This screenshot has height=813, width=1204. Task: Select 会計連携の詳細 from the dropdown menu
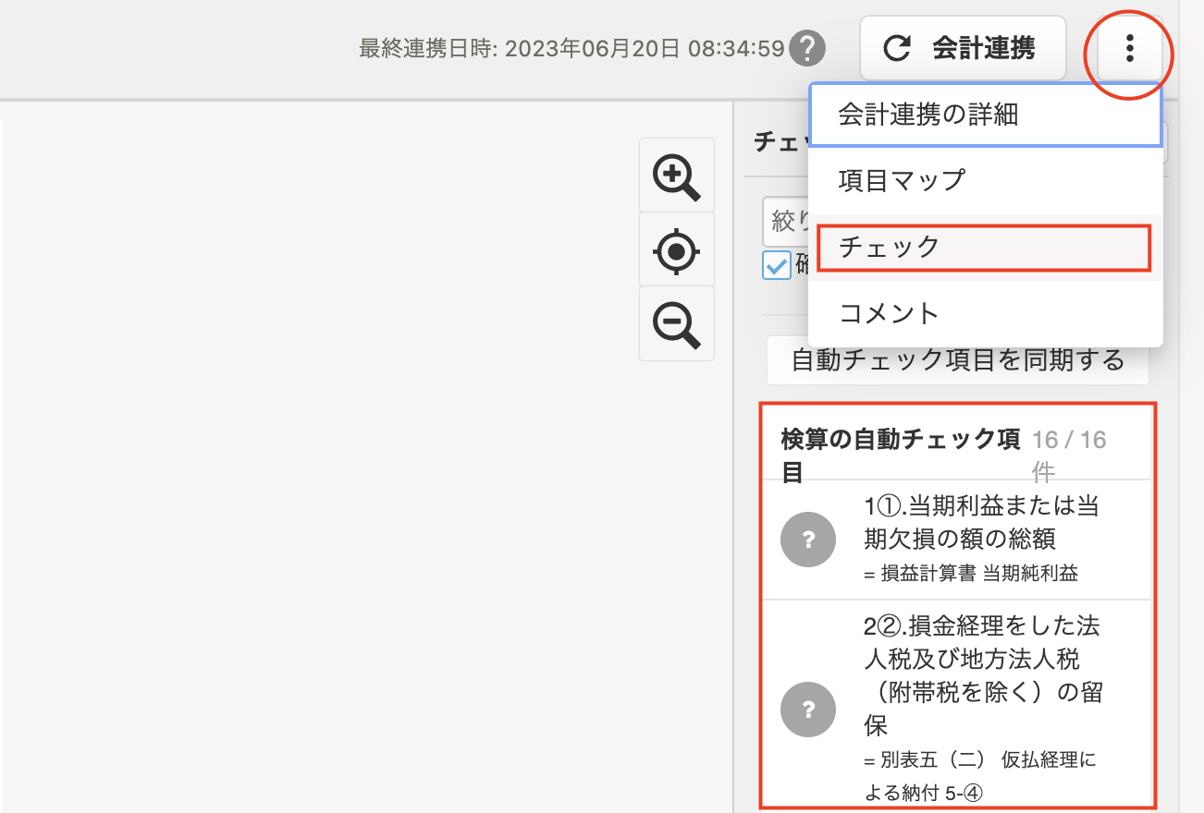(x=986, y=115)
